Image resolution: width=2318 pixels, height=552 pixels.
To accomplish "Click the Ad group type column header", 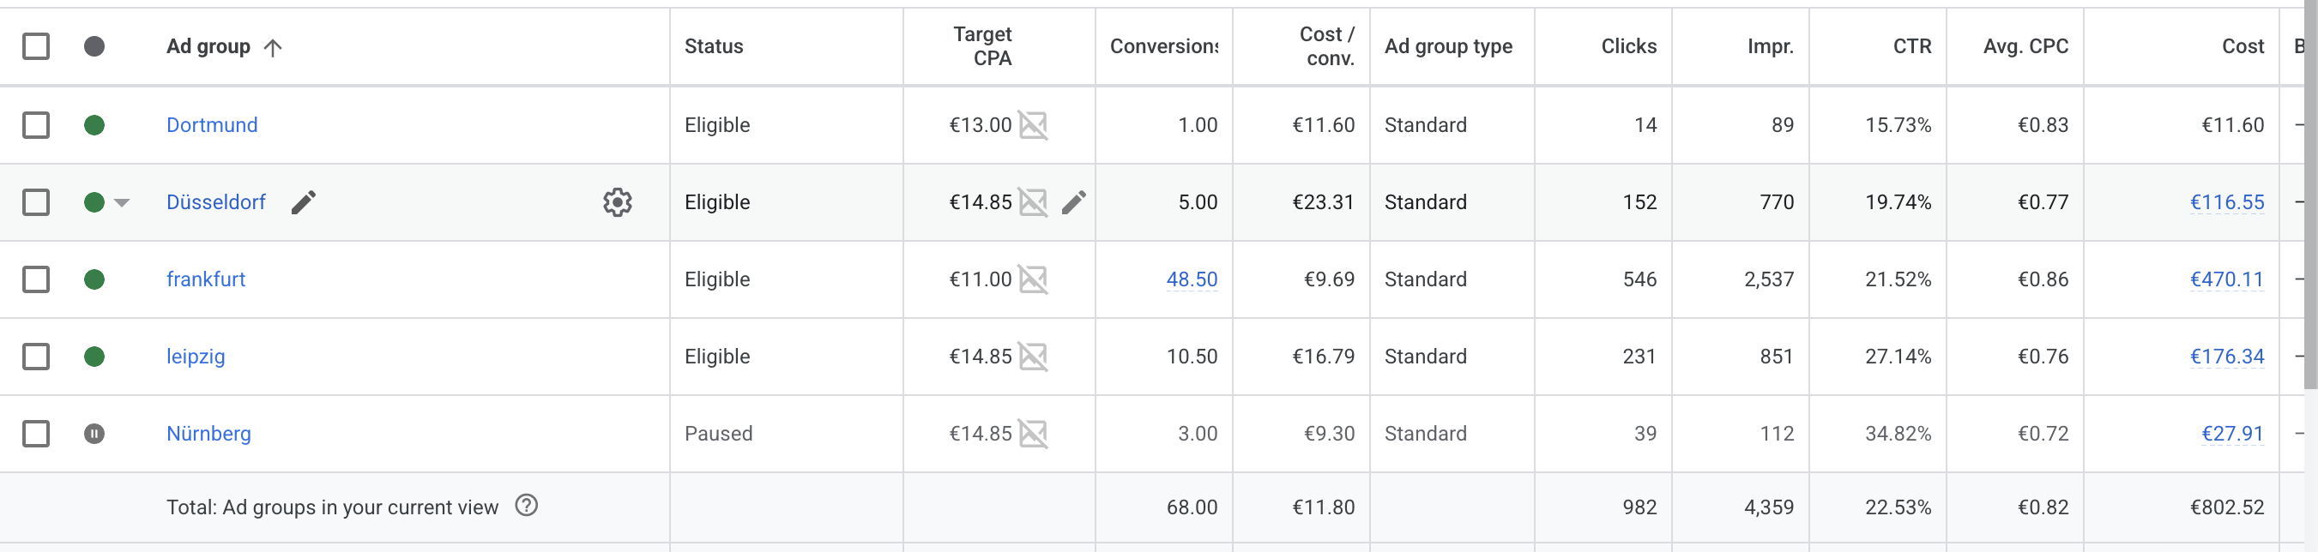I will [1449, 45].
